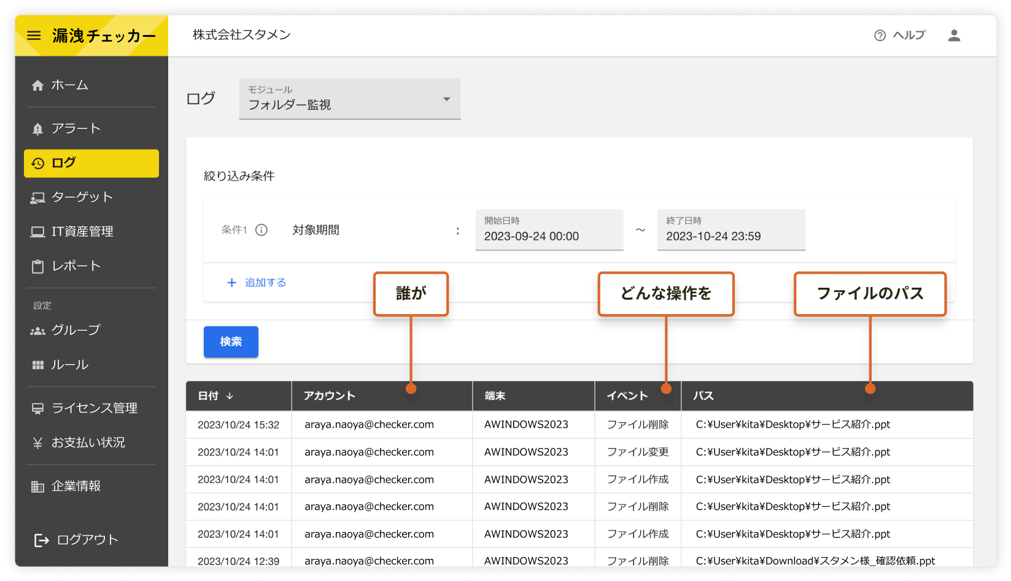Click the 対象期間 condition label
The width and height of the screenshot is (1011, 581).
pos(316,230)
